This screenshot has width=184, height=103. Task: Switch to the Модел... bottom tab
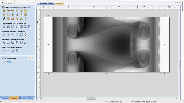[x=14, y=98]
